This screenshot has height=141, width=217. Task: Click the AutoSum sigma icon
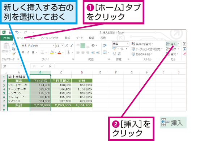click(x=184, y=44)
